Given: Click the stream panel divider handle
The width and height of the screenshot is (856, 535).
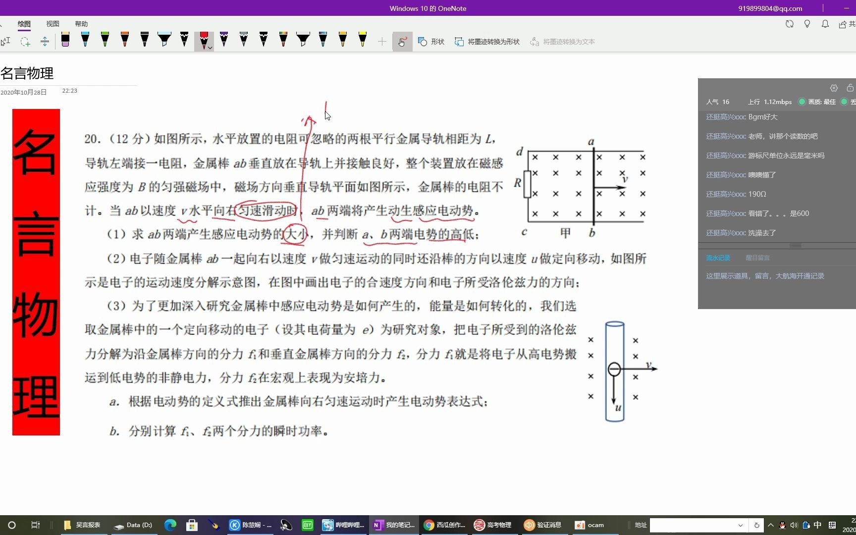Looking at the screenshot, I should point(796,245).
